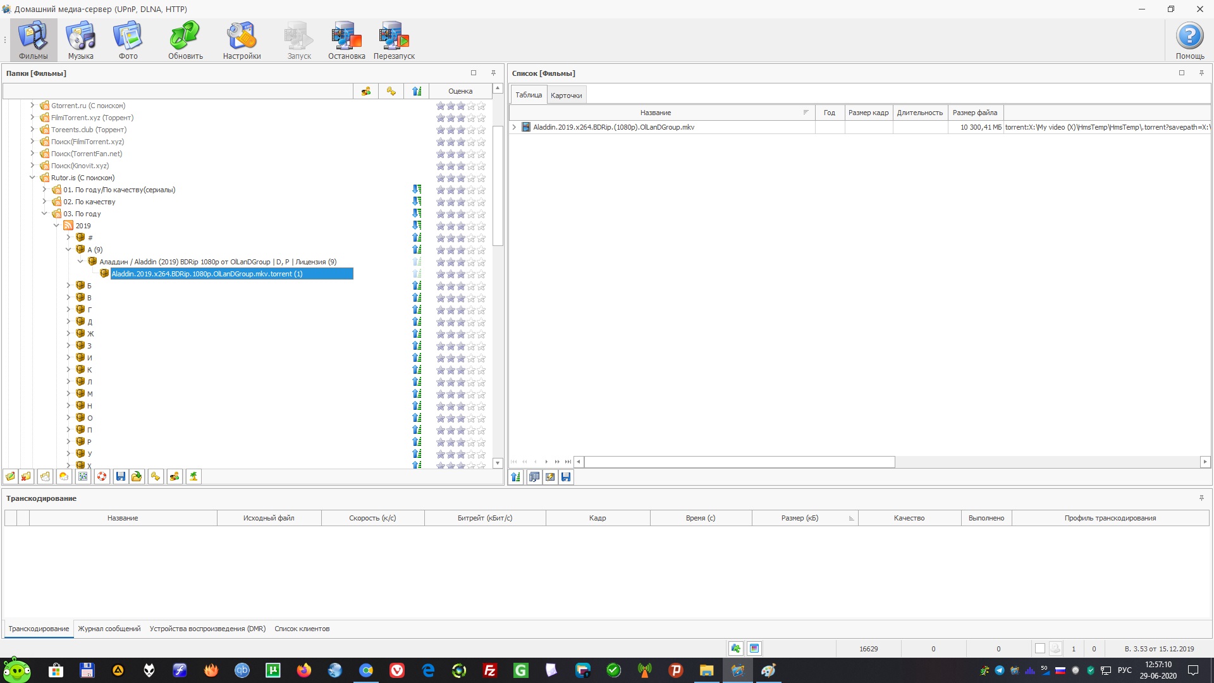Click the film list horizontal scrollbar
This screenshot has height=683, width=1214.
click(740, 462)
